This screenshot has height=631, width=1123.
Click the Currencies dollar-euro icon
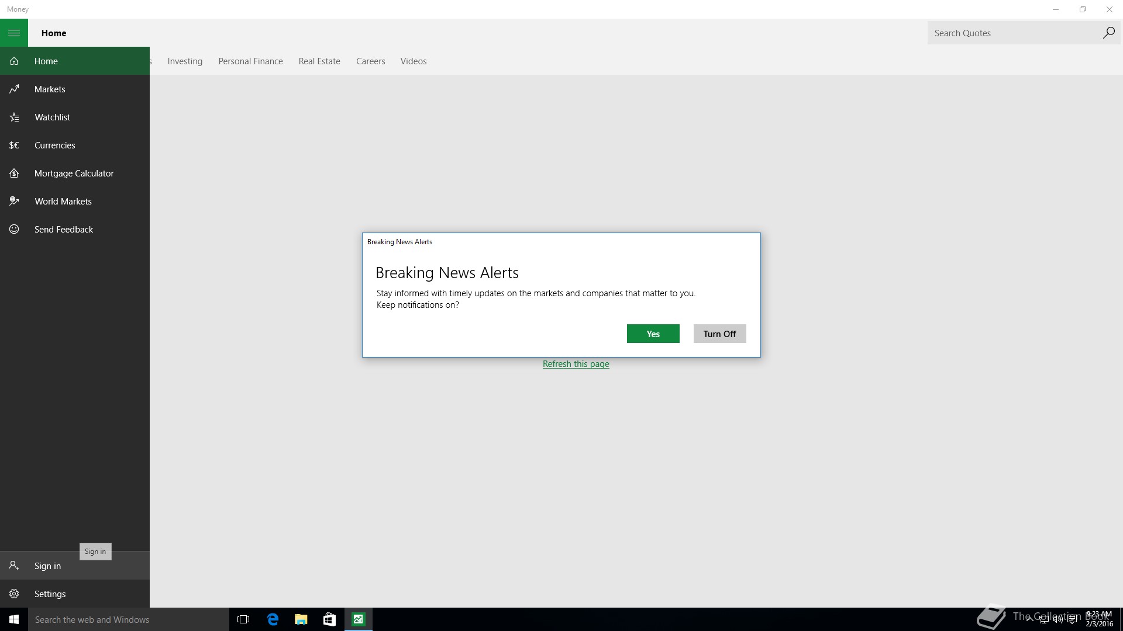pyautogui.click(x=14, y=145)
